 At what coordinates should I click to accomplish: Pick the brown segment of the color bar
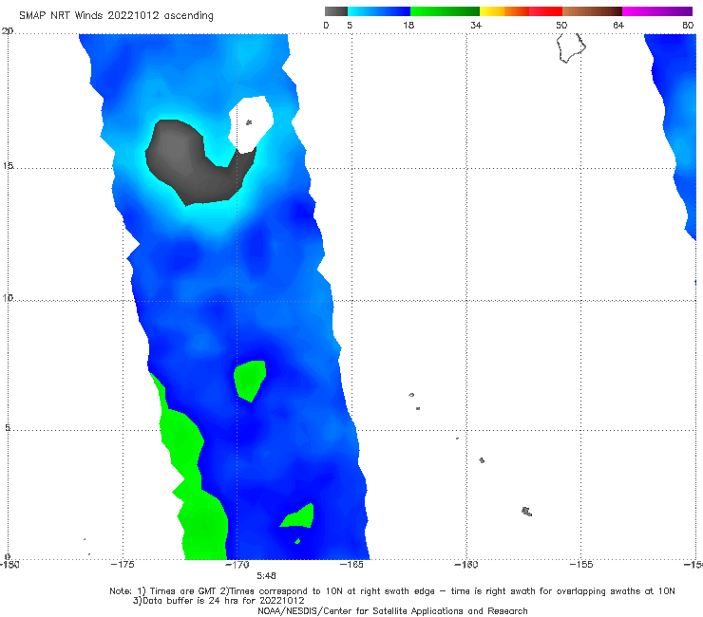click(x=592, y=11)
